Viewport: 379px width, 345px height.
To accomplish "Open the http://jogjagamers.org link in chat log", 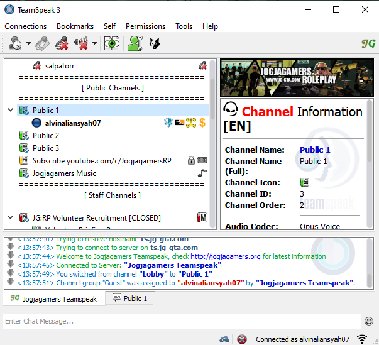I will pyautogui.click(x=226, y=256).
